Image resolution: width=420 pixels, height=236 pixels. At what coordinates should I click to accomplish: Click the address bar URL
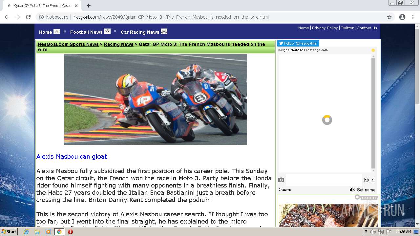point(171,17)
